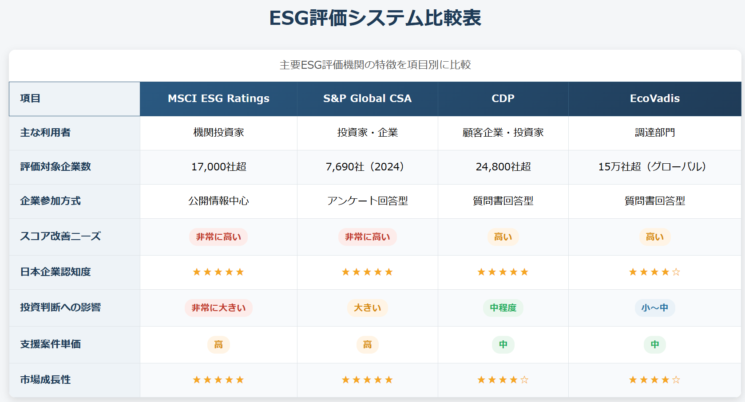The image size is (745, 402).
Task: Click CDP's 高い score improvement badge
Action: (503, 237)
